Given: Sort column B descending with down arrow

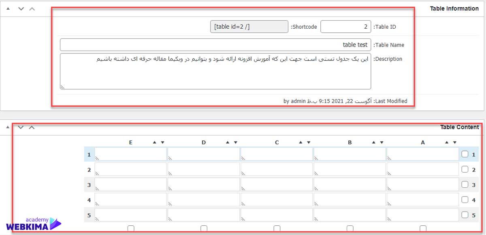Looking at the screenshot, I should 382,142.
